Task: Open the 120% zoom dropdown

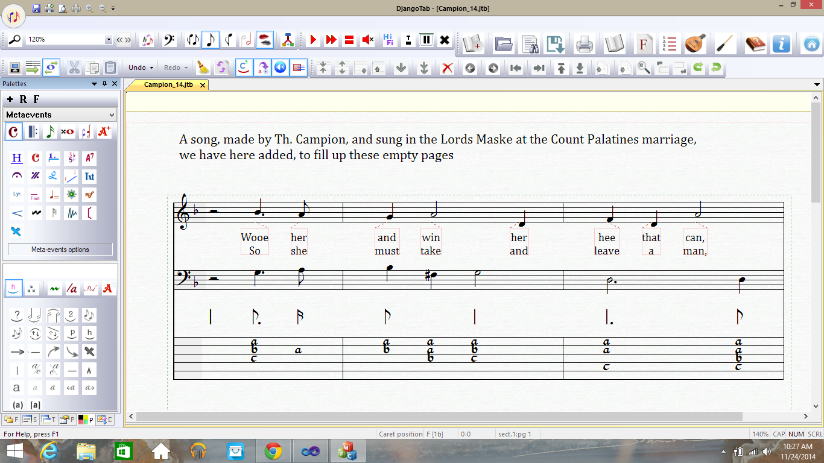Action: (x=109, y=40)
